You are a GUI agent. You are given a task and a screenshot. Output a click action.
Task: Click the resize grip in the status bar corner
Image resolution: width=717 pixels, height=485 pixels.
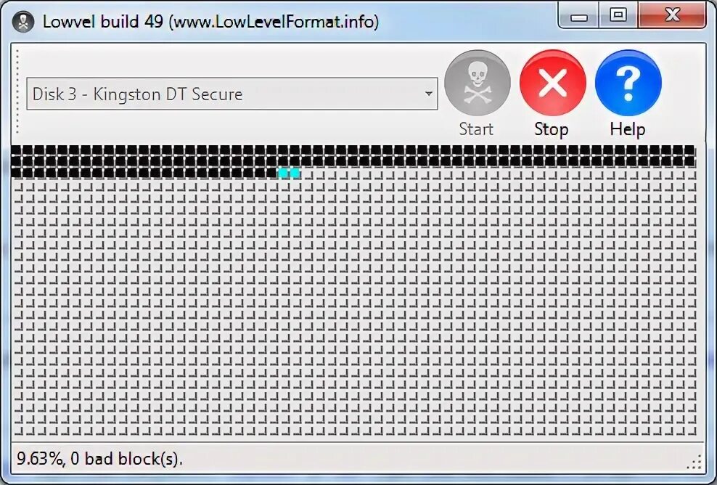[694, 462]
